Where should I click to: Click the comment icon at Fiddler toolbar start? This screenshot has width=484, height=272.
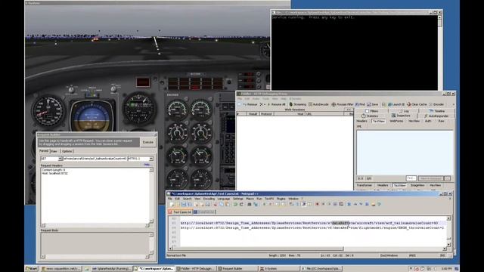239,104
